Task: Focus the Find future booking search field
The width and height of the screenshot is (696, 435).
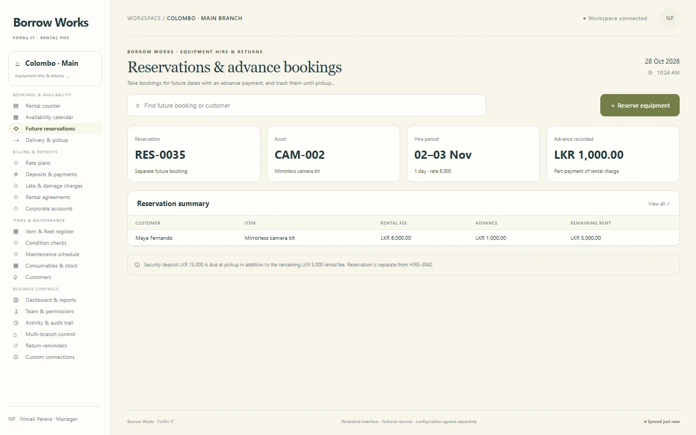Action: coord(307,105)
